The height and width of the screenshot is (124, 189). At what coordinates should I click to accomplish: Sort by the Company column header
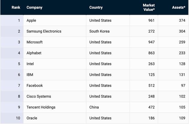[34, 8]
